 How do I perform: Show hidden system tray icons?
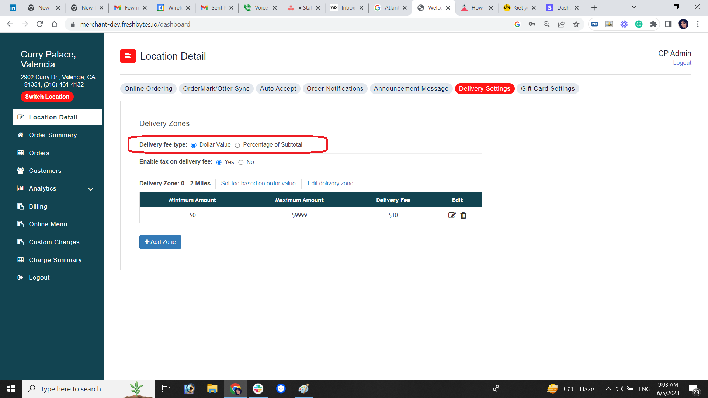coord(608,389)
